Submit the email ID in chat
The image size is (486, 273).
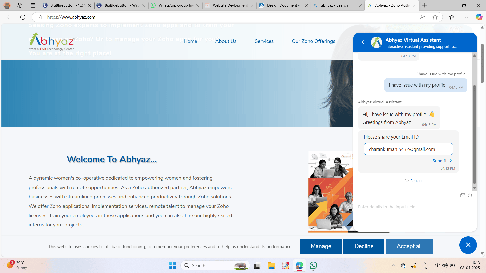click(442, 161)
